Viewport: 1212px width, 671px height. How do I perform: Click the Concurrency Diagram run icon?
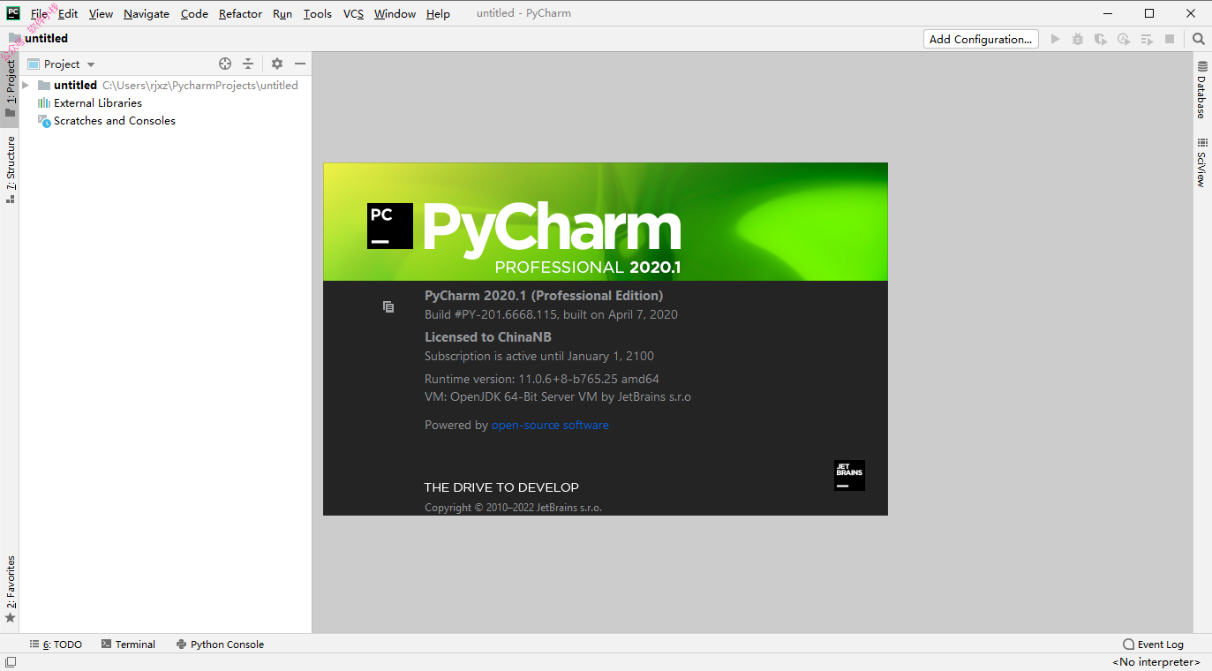pos(1147,39)
